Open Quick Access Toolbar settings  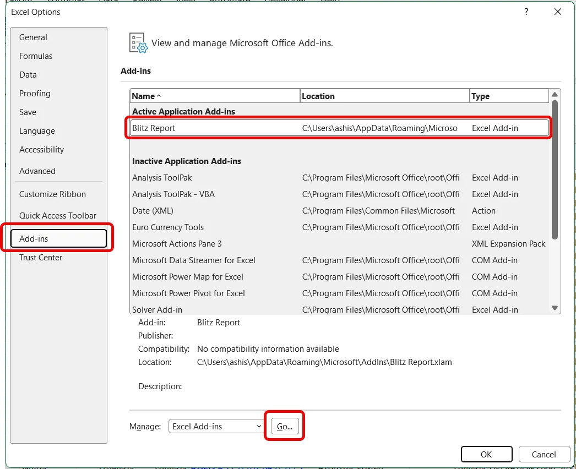pos(58,216)
